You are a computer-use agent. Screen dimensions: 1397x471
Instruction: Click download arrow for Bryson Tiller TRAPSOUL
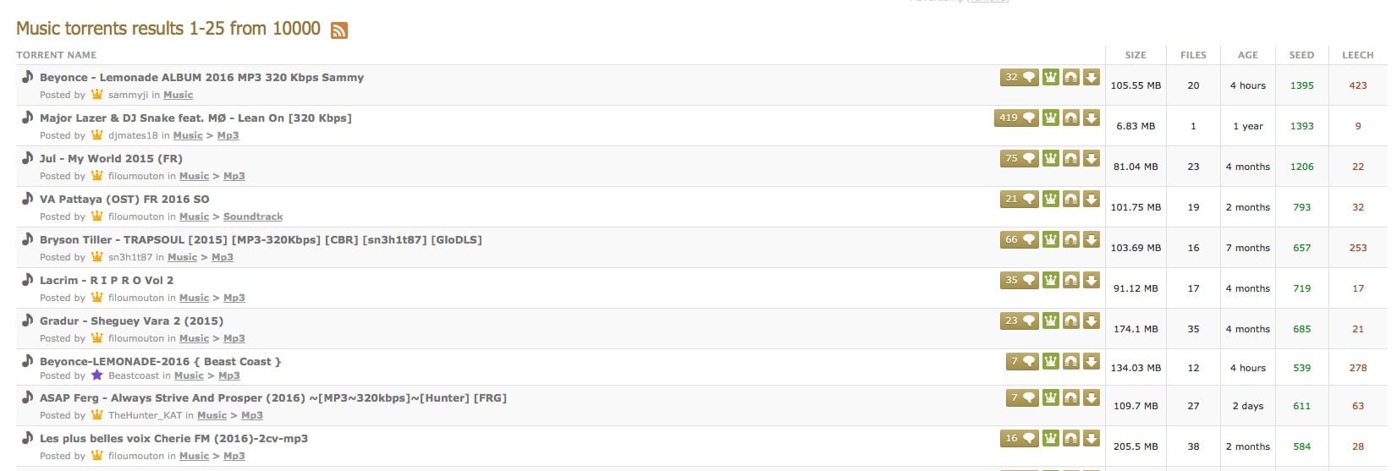pyautogui.click(x=1092, y=239)
